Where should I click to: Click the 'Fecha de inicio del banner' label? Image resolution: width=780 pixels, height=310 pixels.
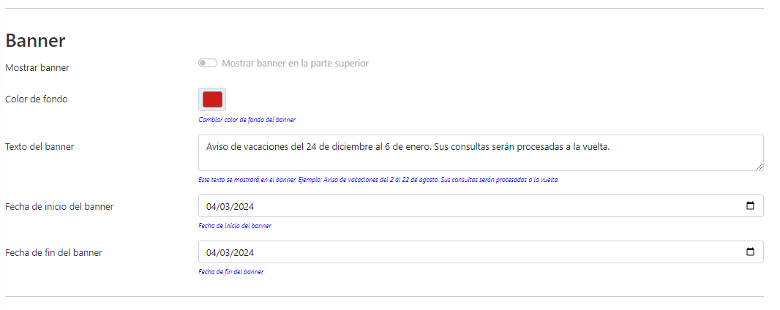coord(59,206)
